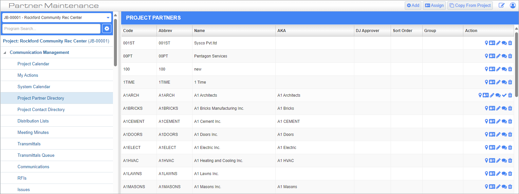
Task: Open contact card icon for A1BRICKS row
Action: [492, 108]
